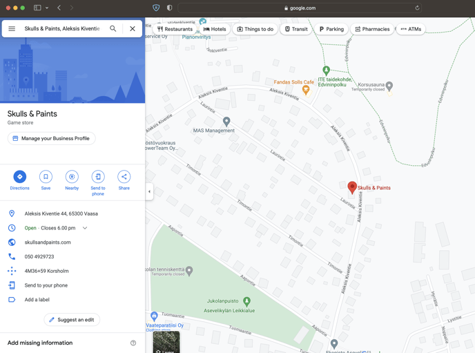Click the phone number icon

(12, 257)
